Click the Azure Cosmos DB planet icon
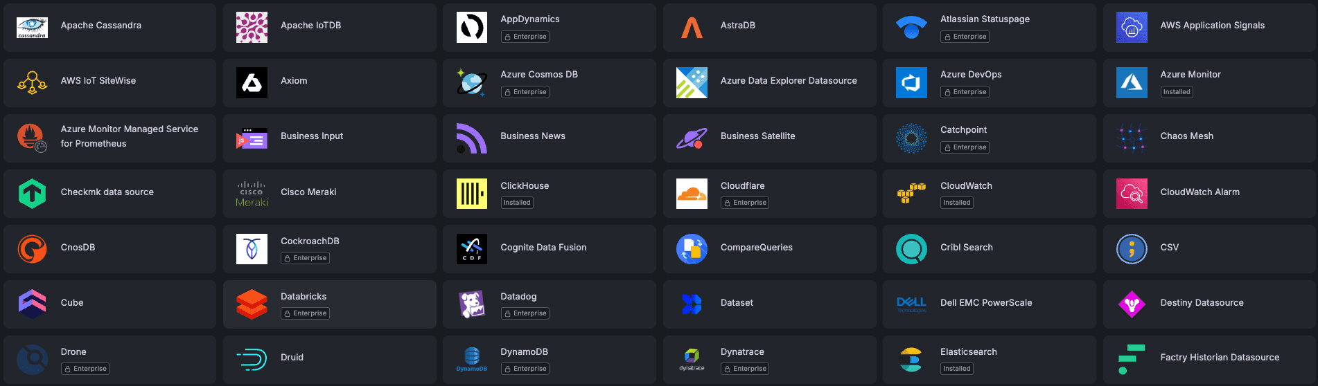The height and width of the screenshot is (386, 1318). pyautogui.click(x=472, y=83)
